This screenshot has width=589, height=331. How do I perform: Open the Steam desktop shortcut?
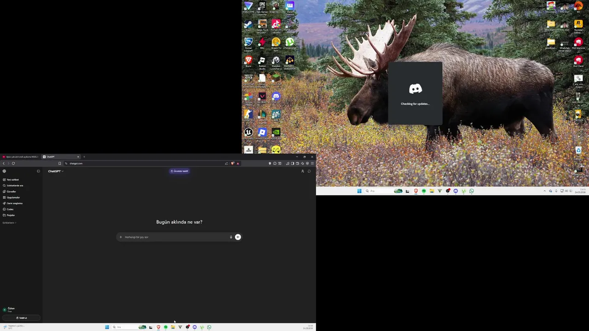(x=248, y=25)
